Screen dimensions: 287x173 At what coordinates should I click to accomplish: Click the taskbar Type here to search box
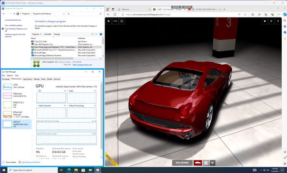tap(33, 170)
